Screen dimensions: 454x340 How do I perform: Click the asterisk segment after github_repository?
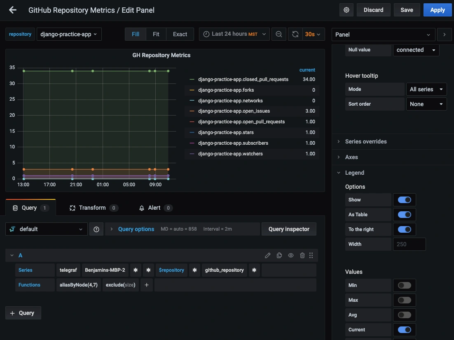coord(254,270)
